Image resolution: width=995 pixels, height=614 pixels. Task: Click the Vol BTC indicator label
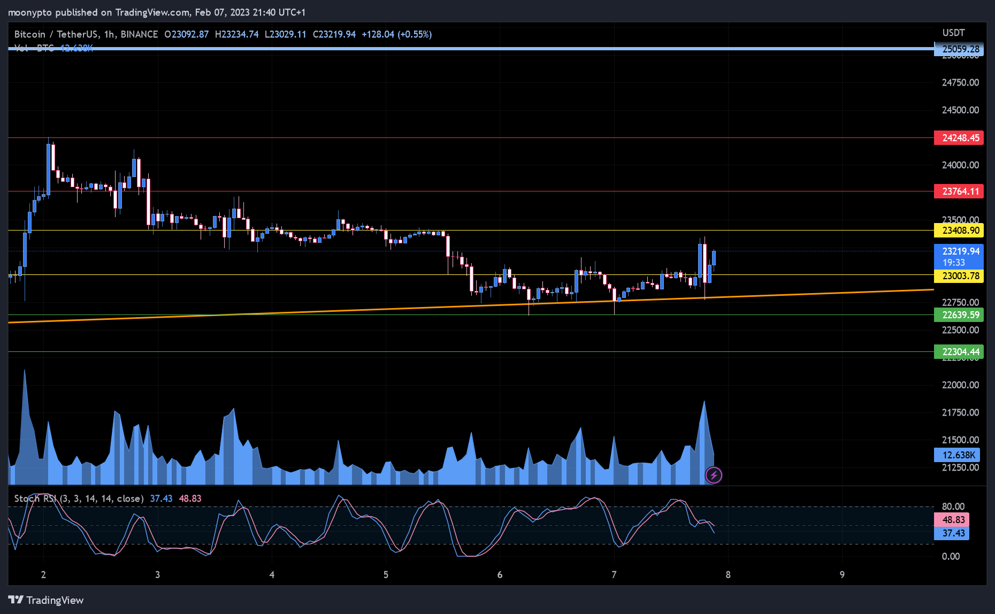34,49
